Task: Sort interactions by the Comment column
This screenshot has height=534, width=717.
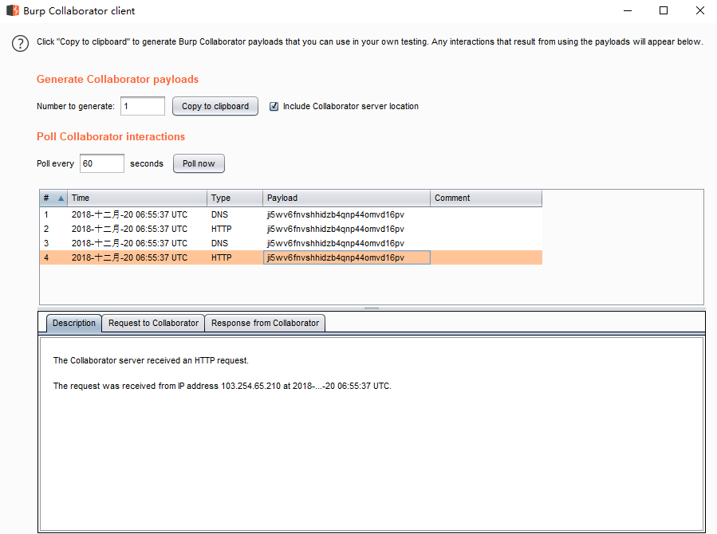Action: (486, 198)
